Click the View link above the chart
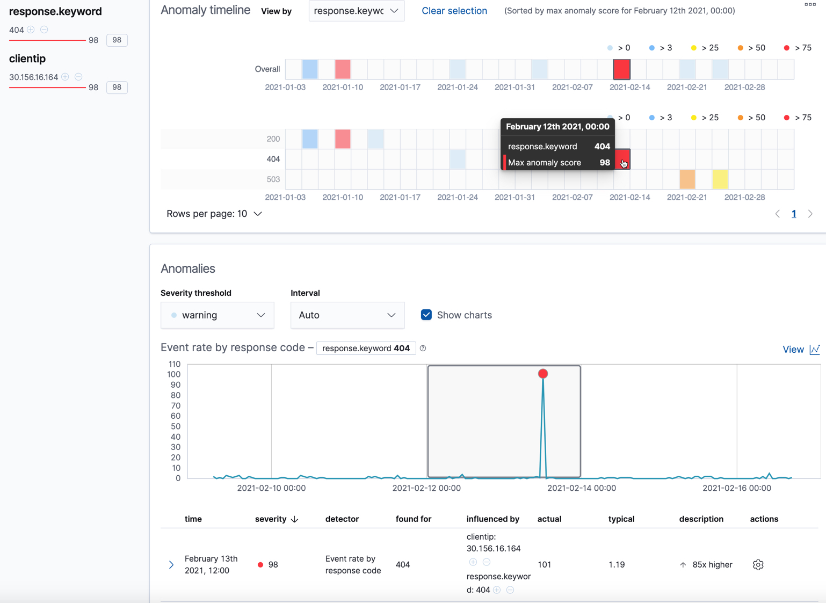 coord(793,349)
